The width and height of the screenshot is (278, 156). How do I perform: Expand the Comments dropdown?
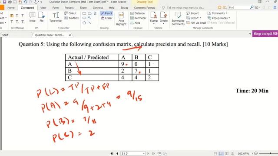[226, 13]
